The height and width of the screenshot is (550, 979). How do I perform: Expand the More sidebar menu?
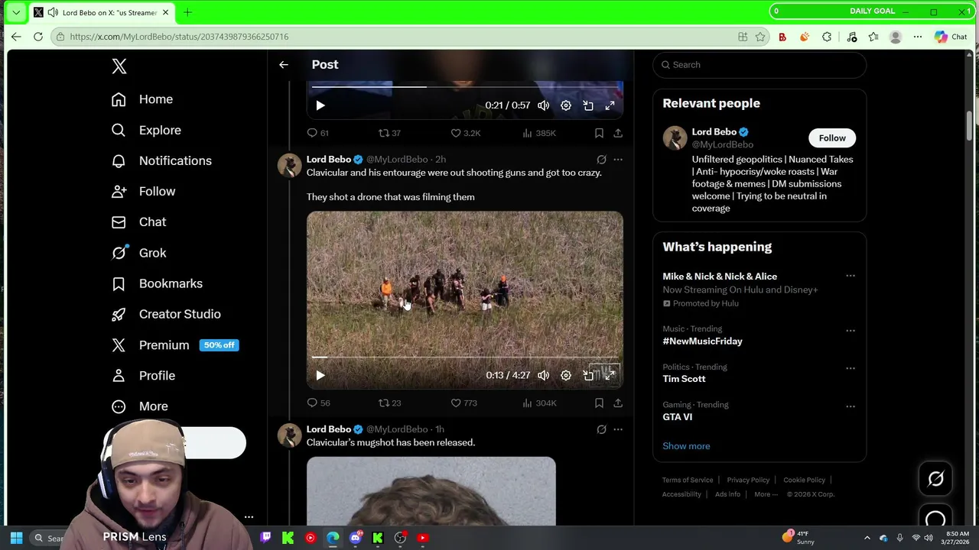139,406
